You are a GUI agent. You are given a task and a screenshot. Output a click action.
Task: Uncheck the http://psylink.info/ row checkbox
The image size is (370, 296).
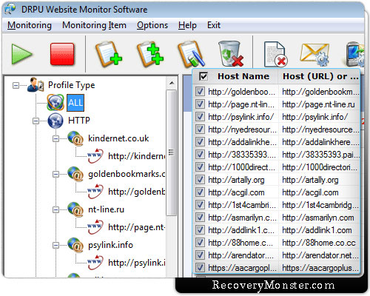[x=200, y=117]
